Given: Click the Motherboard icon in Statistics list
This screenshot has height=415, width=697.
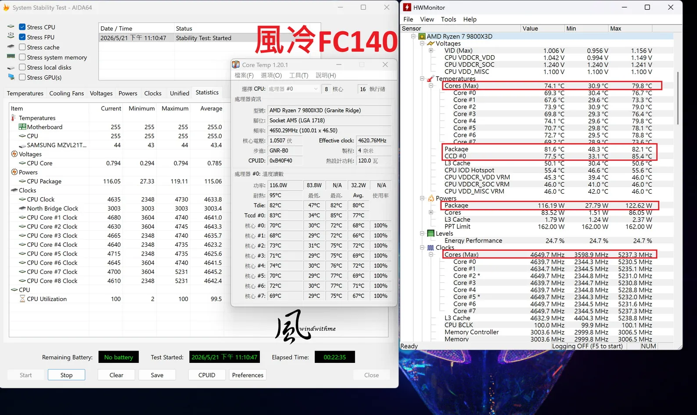Looking at the screenshot, I should click(x=22, y=127).
